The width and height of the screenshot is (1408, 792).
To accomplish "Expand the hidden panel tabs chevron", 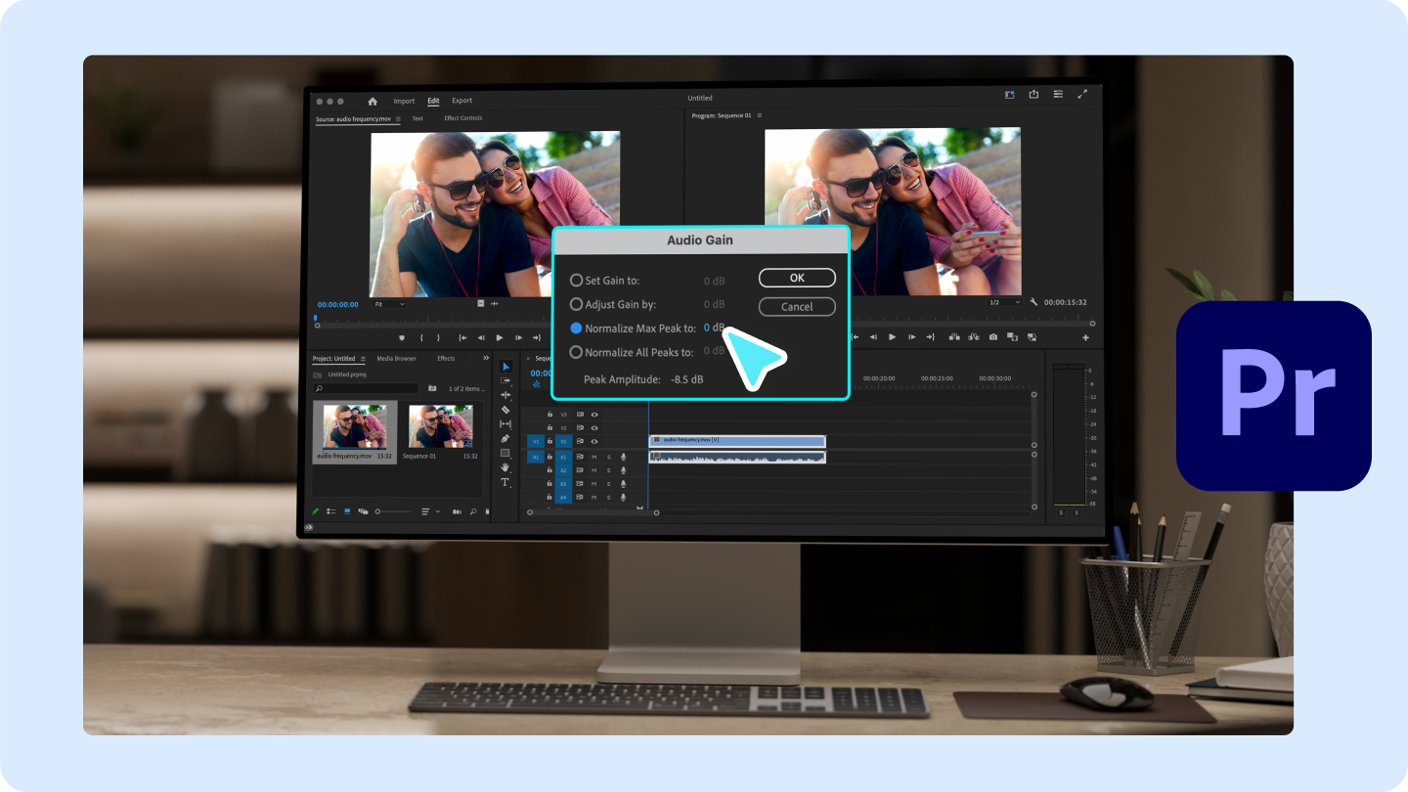I will (486, 358).
